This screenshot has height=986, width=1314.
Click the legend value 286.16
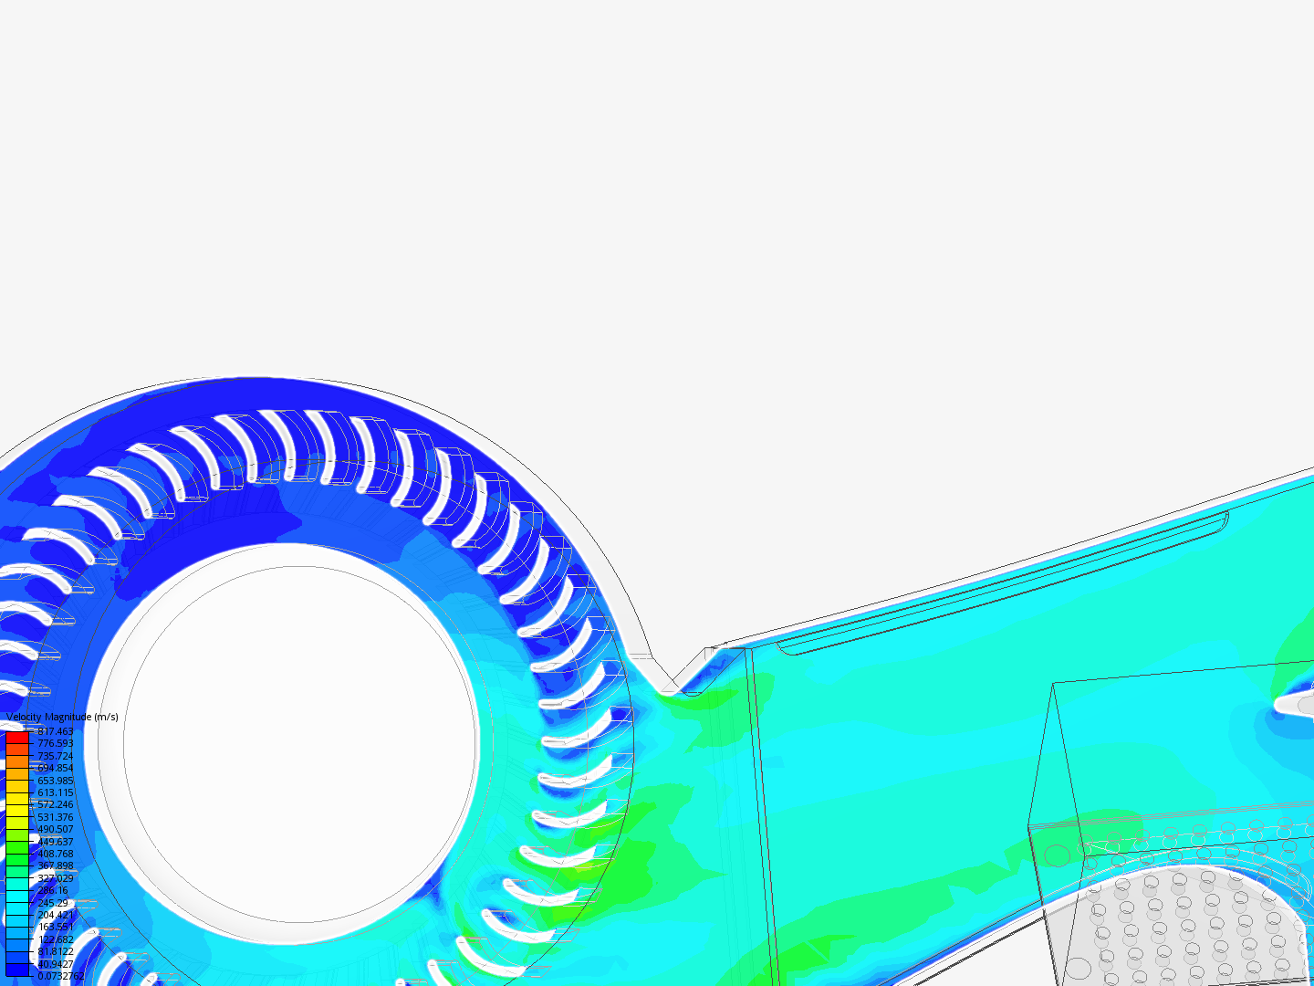pos(52,890)
